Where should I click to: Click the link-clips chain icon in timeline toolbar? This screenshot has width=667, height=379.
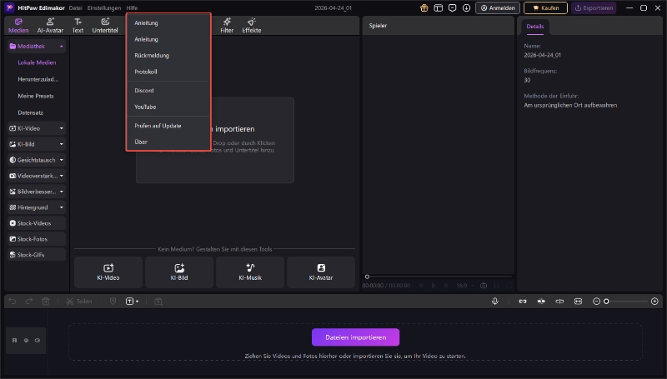pos(523,302)
